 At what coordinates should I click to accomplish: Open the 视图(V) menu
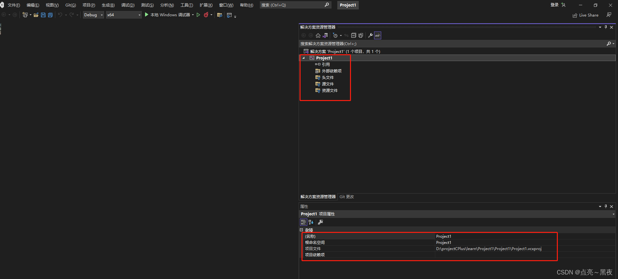[x=52, y=5]
